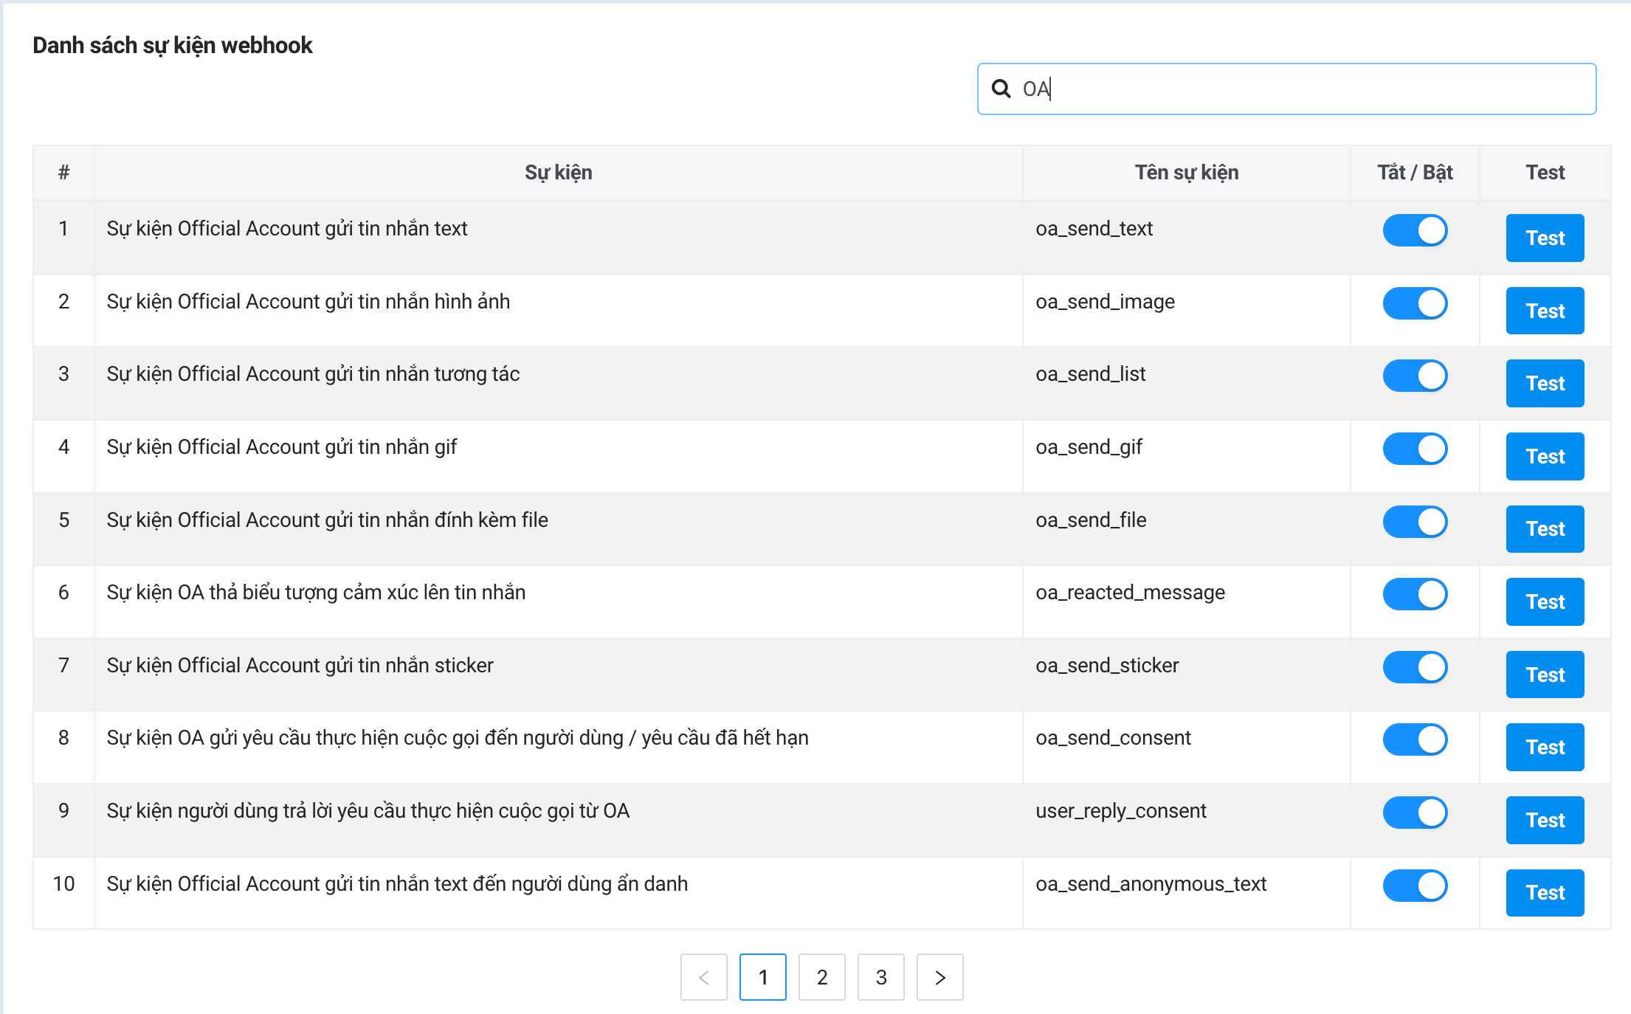This screenshot has height=1014, width=1631.
Task: Disable oa_send_text event toggle
Action: [x=1415, y=230]
